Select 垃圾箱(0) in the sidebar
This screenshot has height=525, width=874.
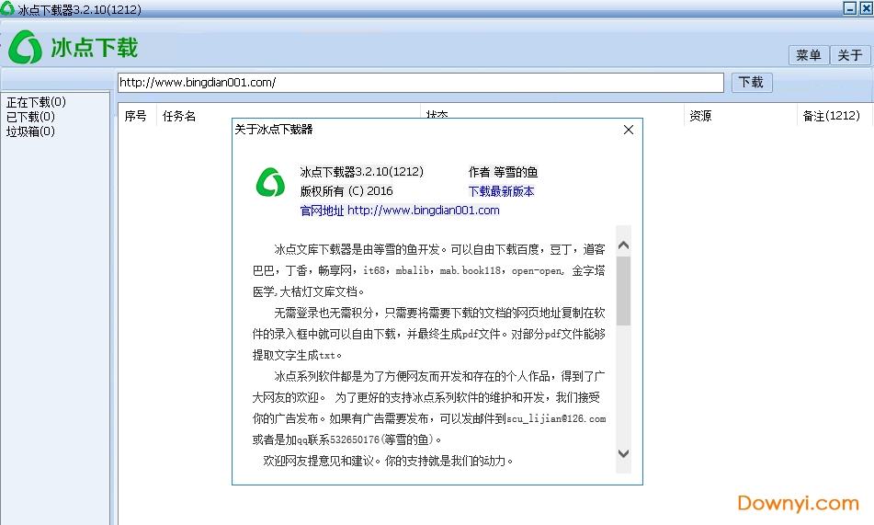30,131
